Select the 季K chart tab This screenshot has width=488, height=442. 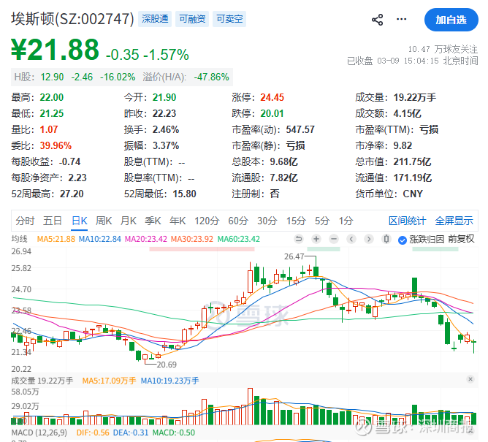point(153,221)
